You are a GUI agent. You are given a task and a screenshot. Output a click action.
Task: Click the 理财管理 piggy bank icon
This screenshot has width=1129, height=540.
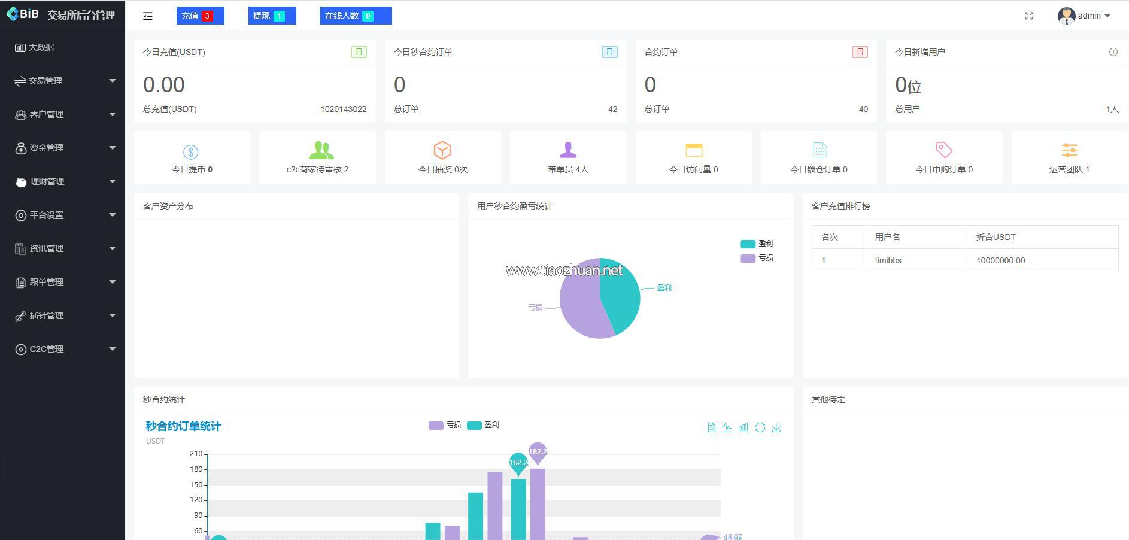(x=21, y=182)
